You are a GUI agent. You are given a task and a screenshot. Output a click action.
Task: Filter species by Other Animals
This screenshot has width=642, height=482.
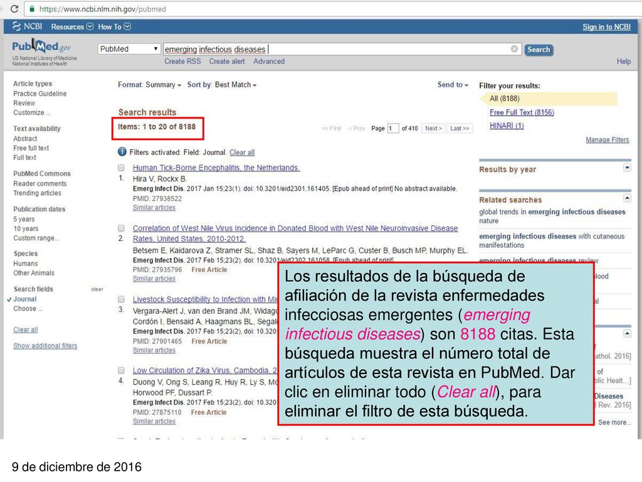tap(34, 273)
